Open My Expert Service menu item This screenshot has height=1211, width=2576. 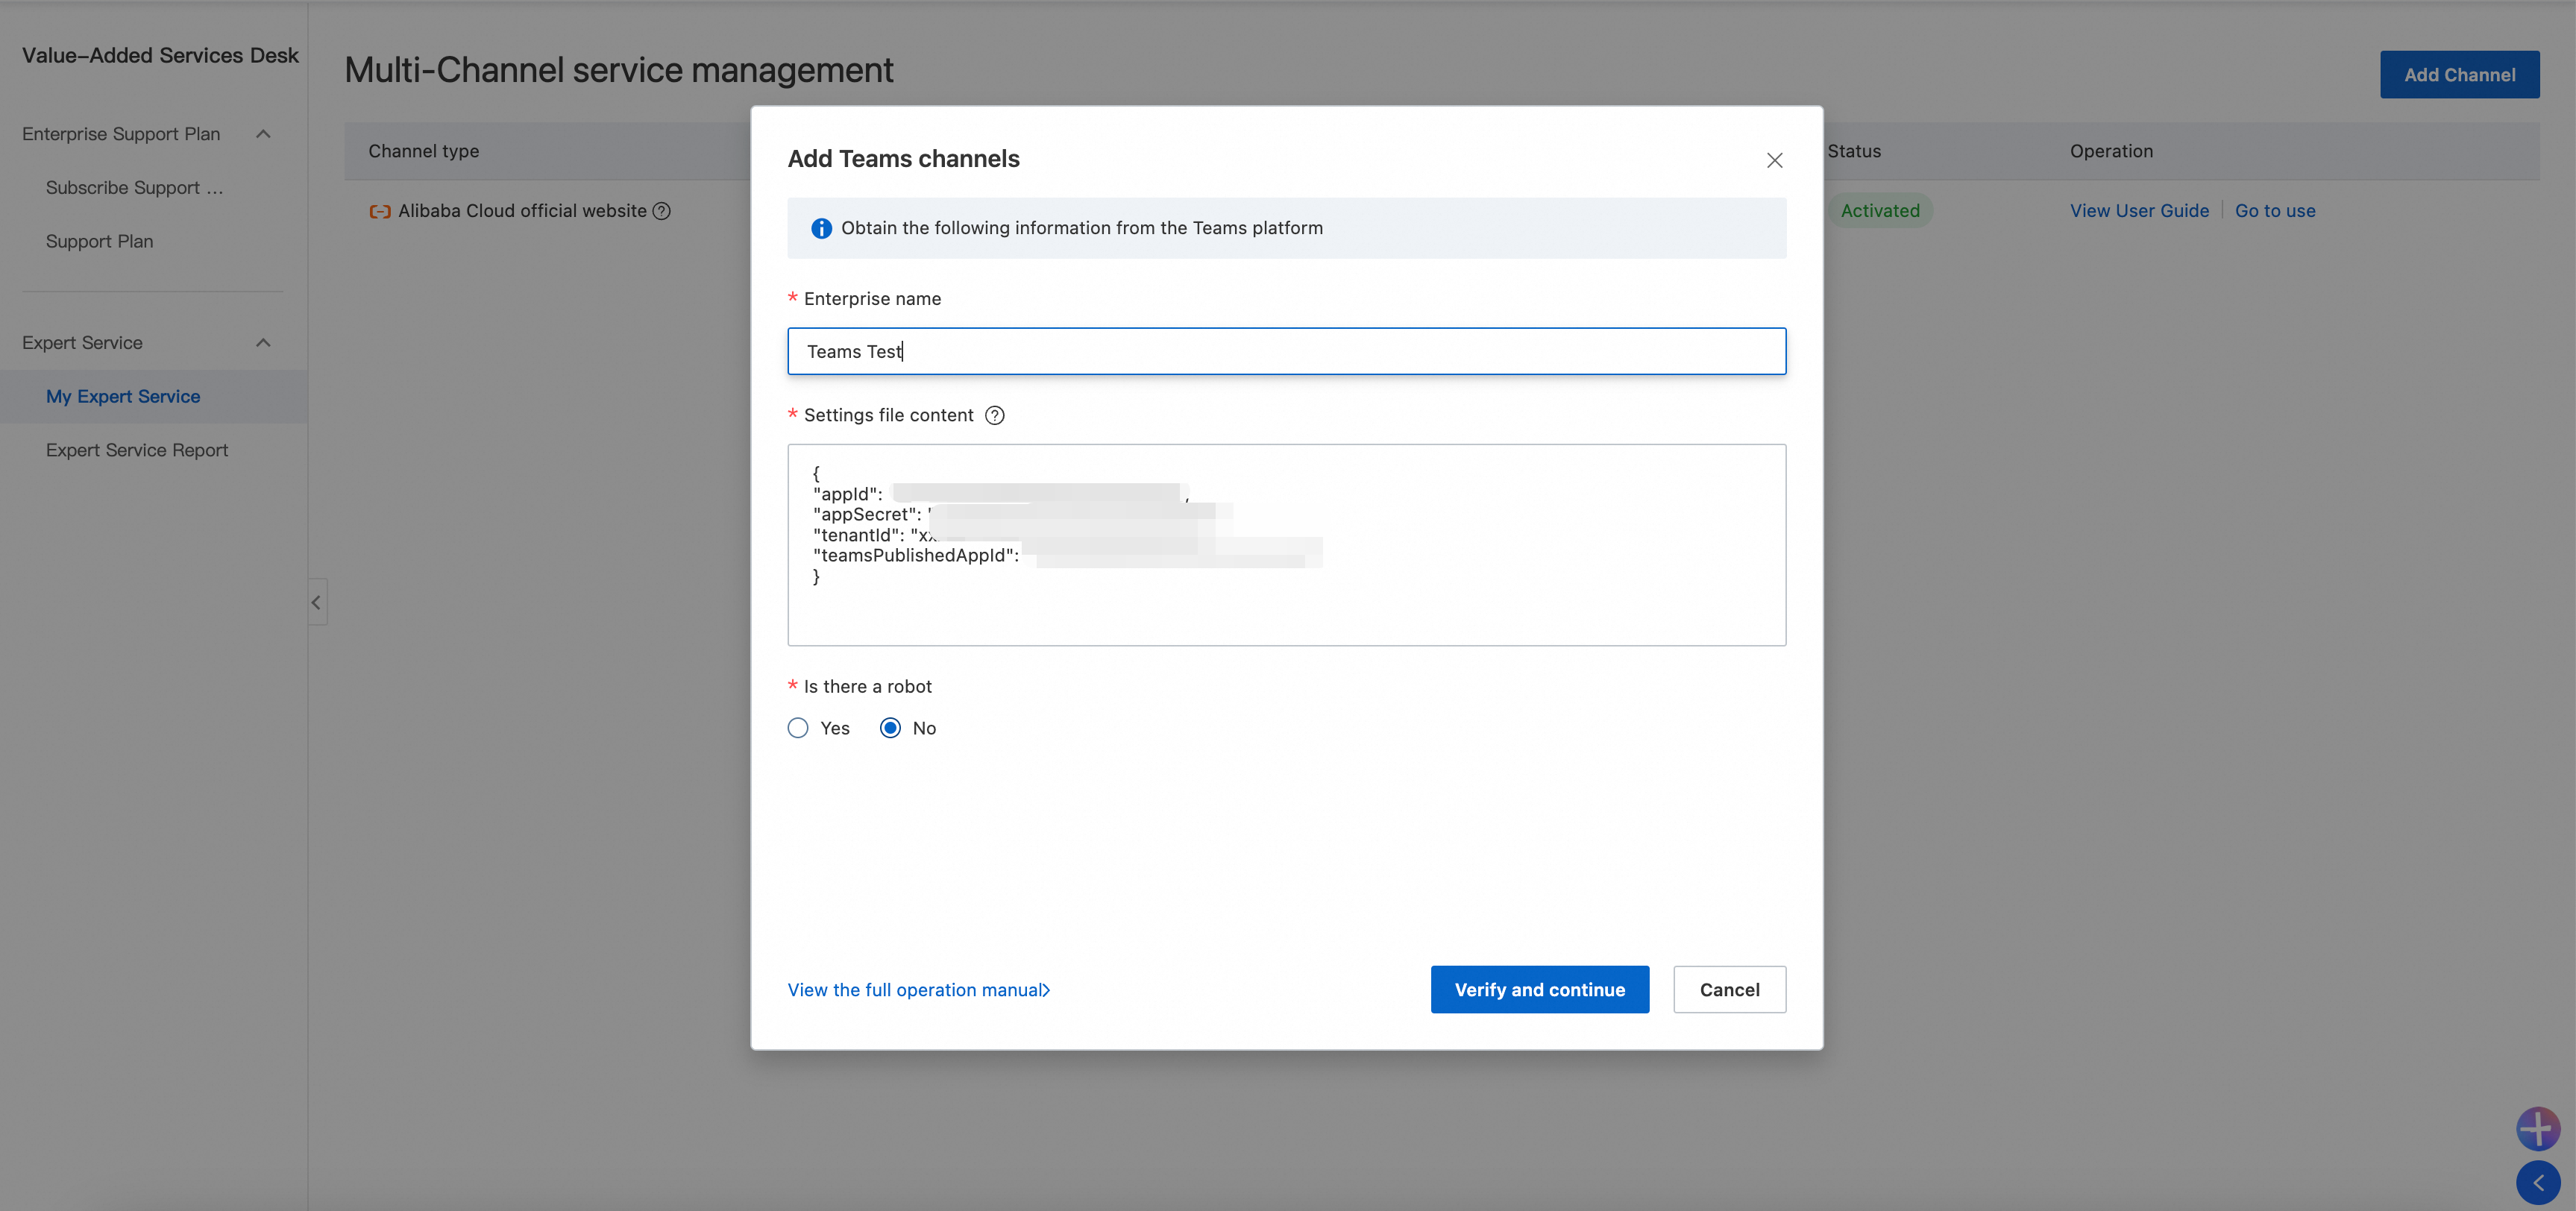click(x=123, y=397)
